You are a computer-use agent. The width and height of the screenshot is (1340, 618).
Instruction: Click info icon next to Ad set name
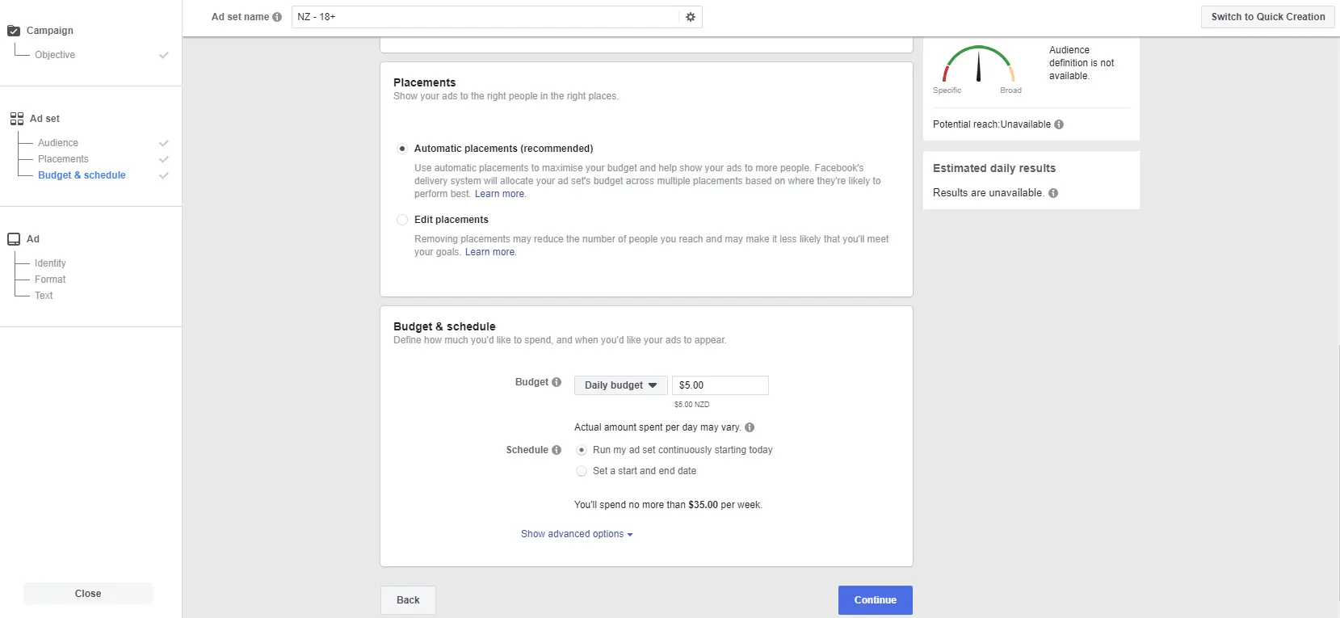[x=277, y=17]
